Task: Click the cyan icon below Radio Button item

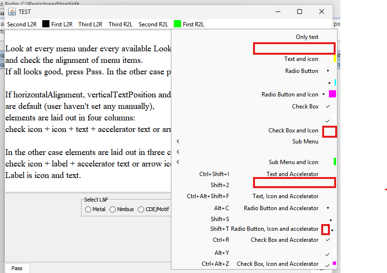Action: [335, 83]
